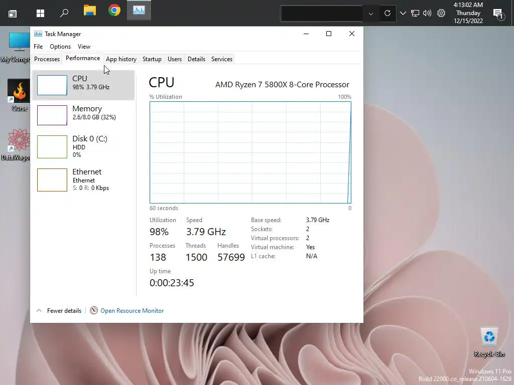The height and width of the screenshot is (385, 514).
Task: Click the Disk 0 mini graph thumbnail
Action: pos(52,147)
